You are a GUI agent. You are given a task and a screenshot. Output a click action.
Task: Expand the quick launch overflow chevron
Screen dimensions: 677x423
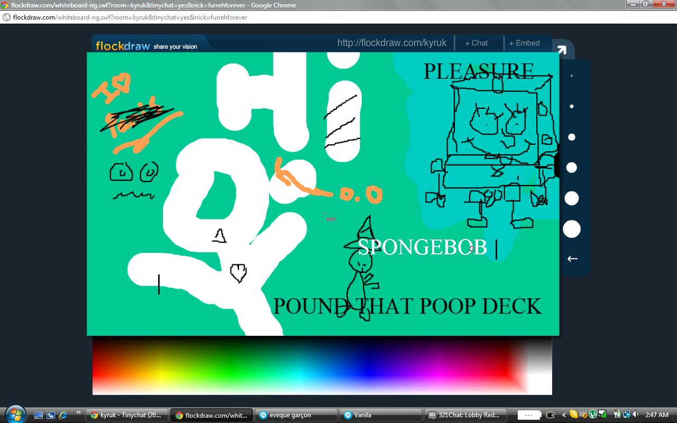pyautogui.click(x=79, y=412)
